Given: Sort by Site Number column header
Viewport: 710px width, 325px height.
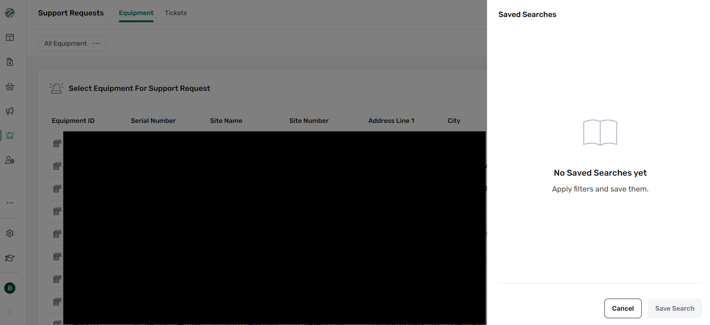Looking at the screenshot, I should coord(309,121).
